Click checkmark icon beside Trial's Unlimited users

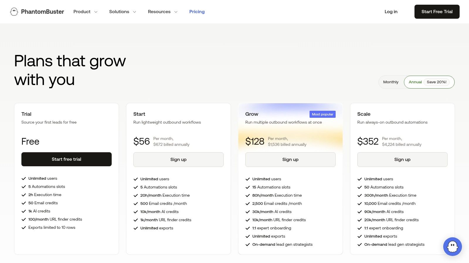(x=24, y=179)
